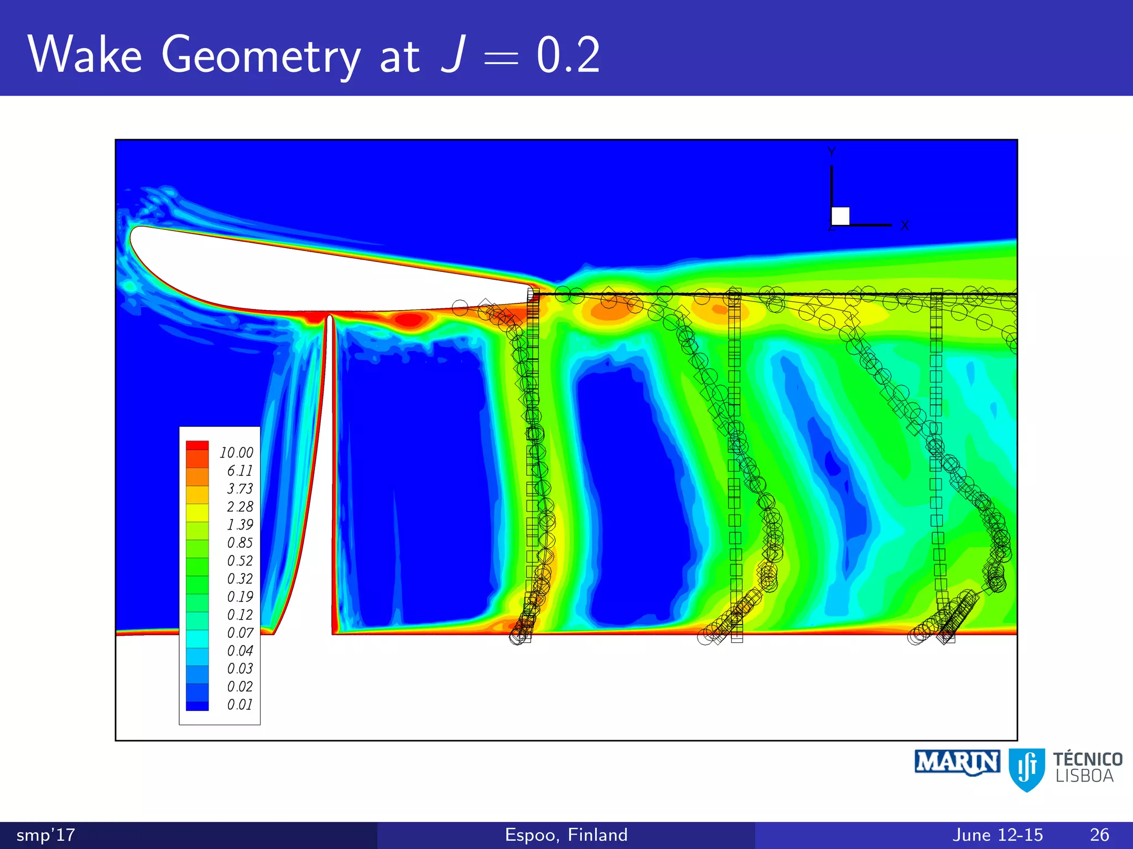The image size is (1133, 849).
Task: Click the slide number 26
Action: [1099, 835]
